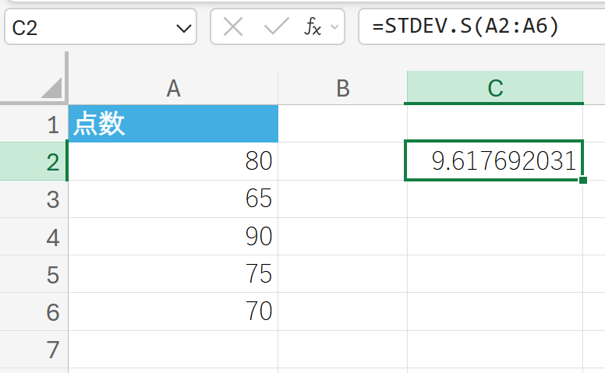The height and width of the screenshot is (373, 605).
Task: Click inside the Name Box showing C2
Action: pos(86,29)
